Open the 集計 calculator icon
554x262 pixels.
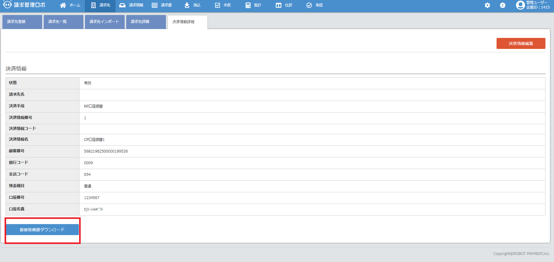248,5
